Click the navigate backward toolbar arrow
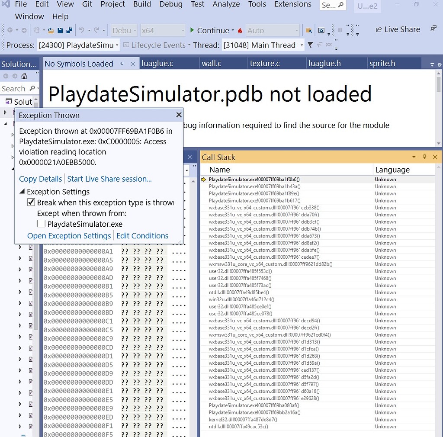443x437 pixels. (x=10, y=30)
